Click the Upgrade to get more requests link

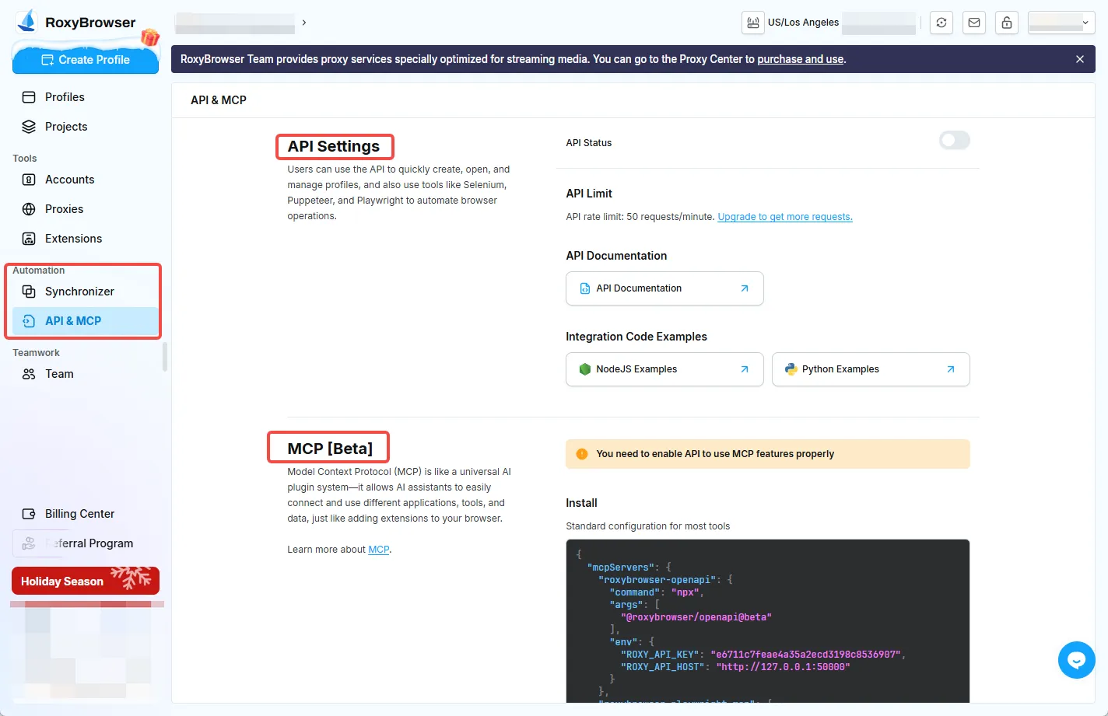pos(784,216)
